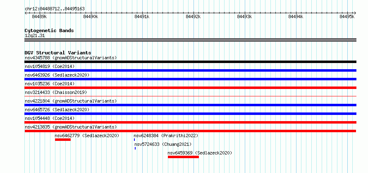Image resolution: width=368 pixels, height=173 pixels.
Task: Open nsv5724633 (Chuang2021) variant label
Action: tap(163, 144)
